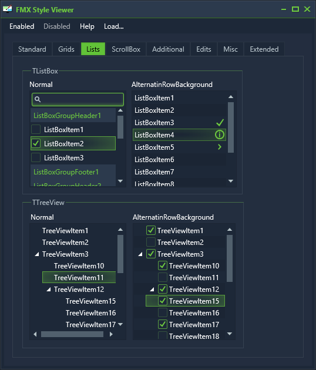The image size is (316, 370).
Task: Click scroll down arrow of the Normal list box
Action: click(120, 181)
